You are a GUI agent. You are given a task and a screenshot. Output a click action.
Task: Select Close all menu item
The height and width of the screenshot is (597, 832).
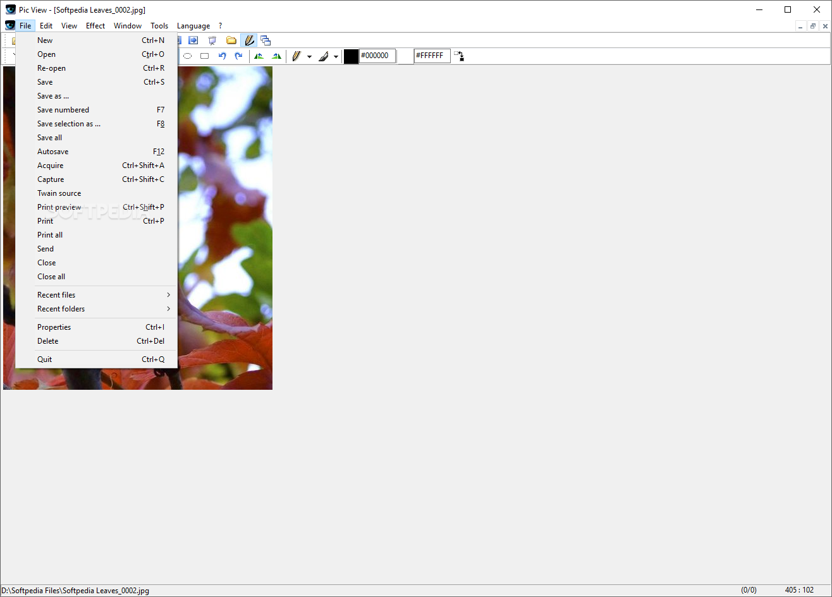96,277
